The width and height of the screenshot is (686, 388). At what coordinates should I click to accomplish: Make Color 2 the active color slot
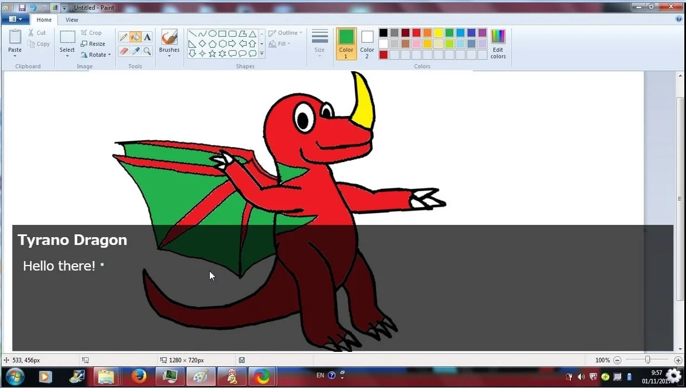click(367, 43)
